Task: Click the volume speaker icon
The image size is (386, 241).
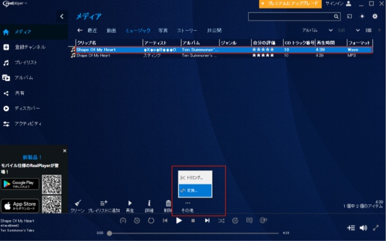Action: tap(363, 228)
